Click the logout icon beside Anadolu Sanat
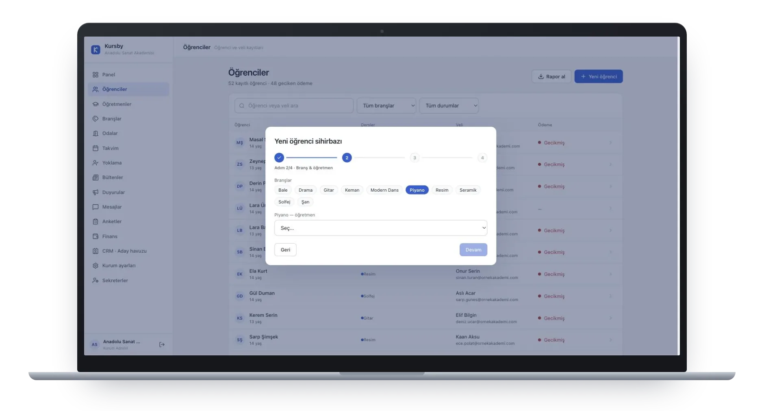This screenshot has width=764, height=411. tap(162, 345)
